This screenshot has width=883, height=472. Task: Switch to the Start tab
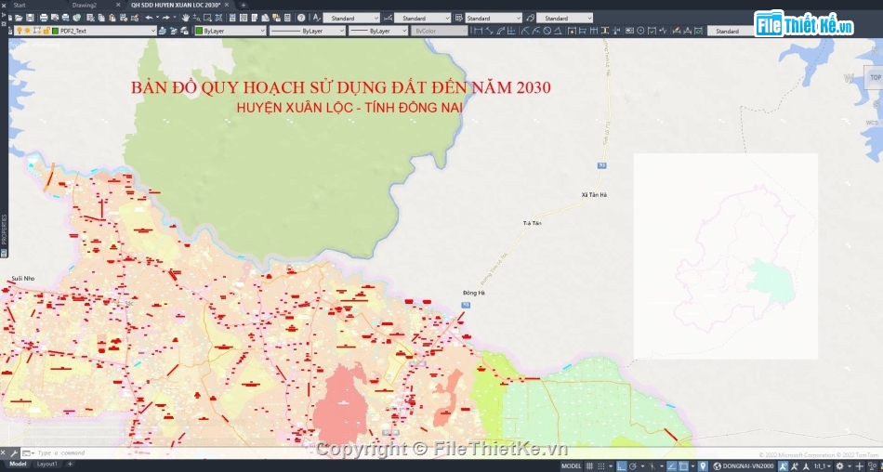click(20, 5)
